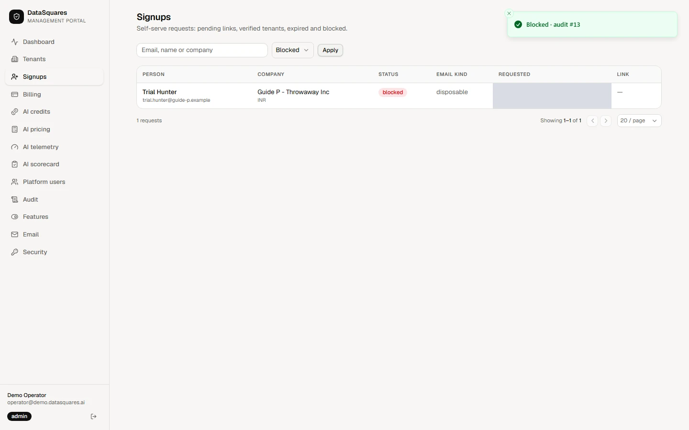
Task: Open AI credits in the sidebar
Action: click(x=55, y=112)
